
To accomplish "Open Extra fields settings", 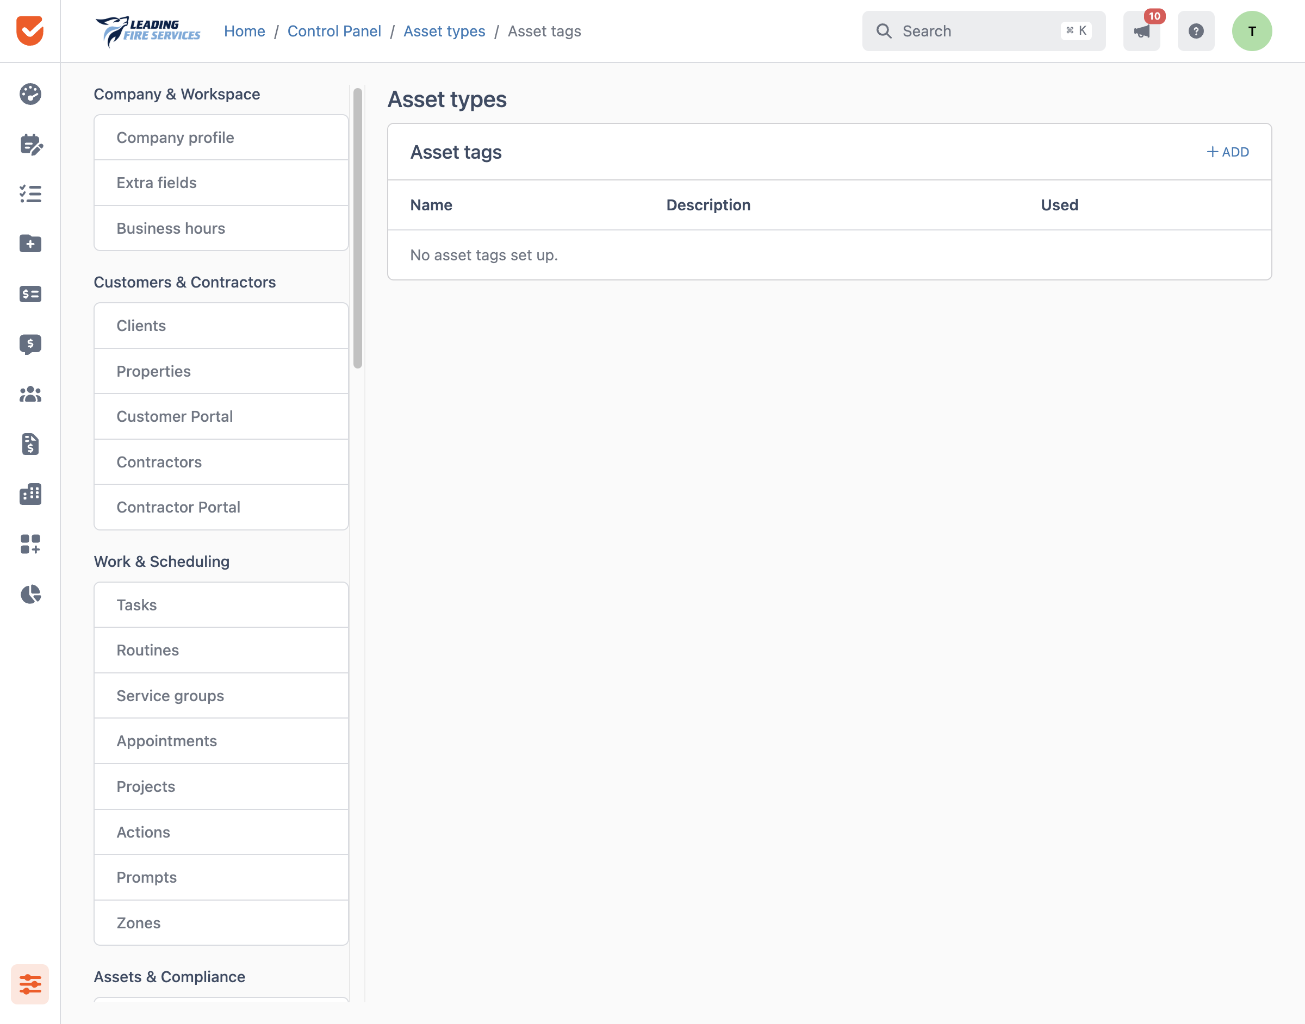I will 221,183.
